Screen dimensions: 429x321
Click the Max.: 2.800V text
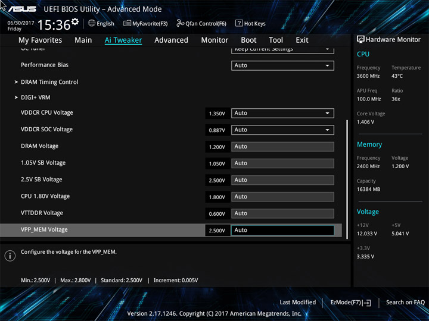[x=75, y=281]
